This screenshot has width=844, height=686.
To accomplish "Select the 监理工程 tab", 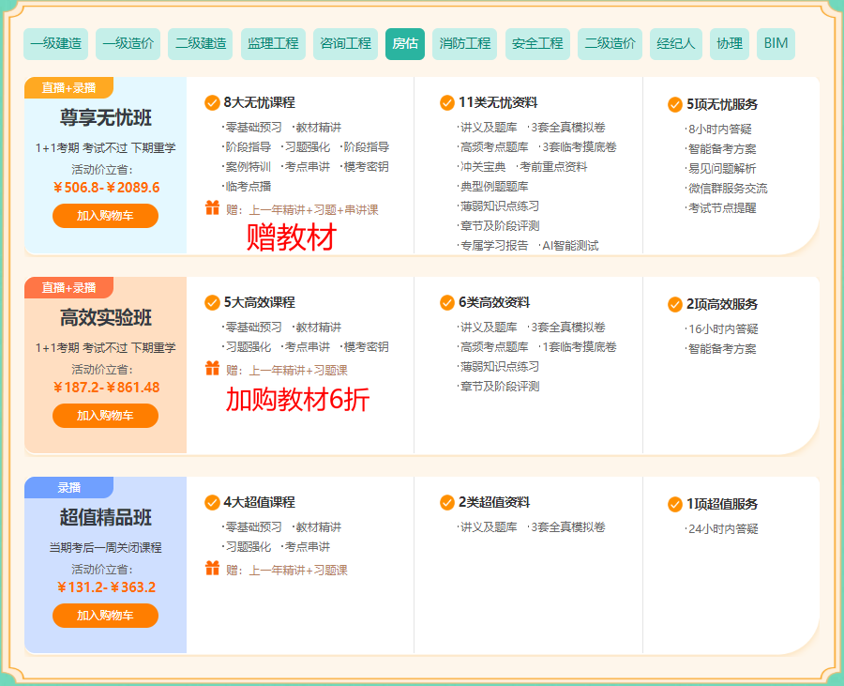I will click(273, 43).
